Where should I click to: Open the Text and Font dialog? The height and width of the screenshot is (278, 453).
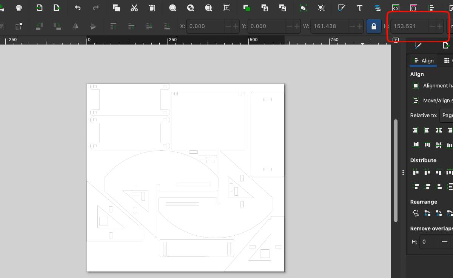[359, 8]
